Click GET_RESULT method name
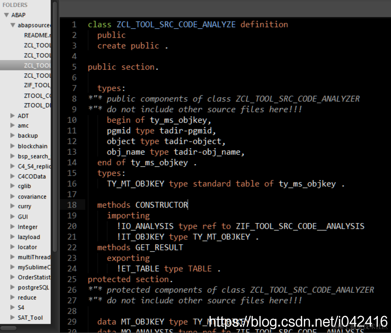The width and height of the screenshot is (391, 333). (x=159, y=247)
